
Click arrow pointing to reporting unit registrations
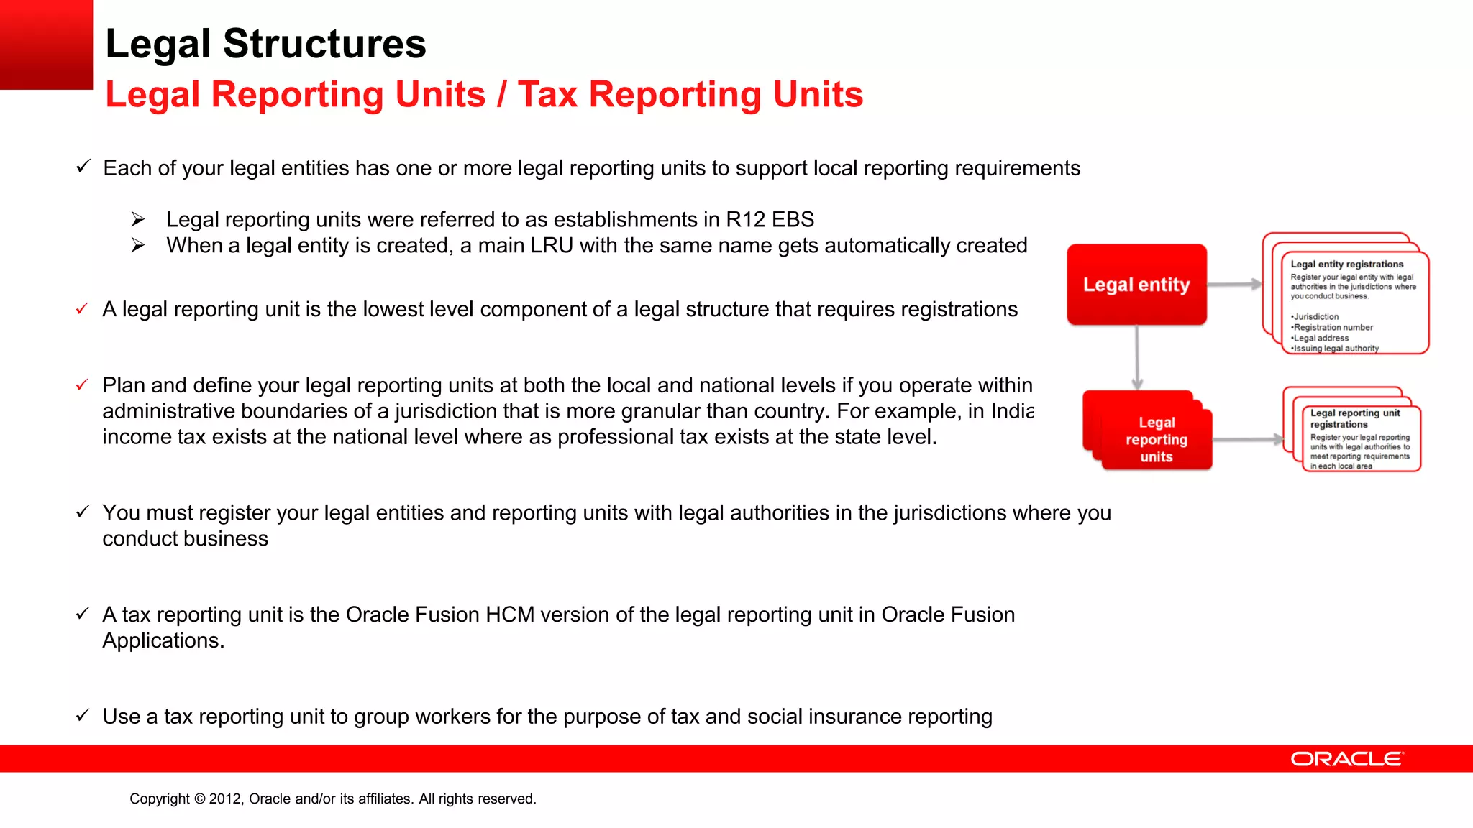point(1249,439)
